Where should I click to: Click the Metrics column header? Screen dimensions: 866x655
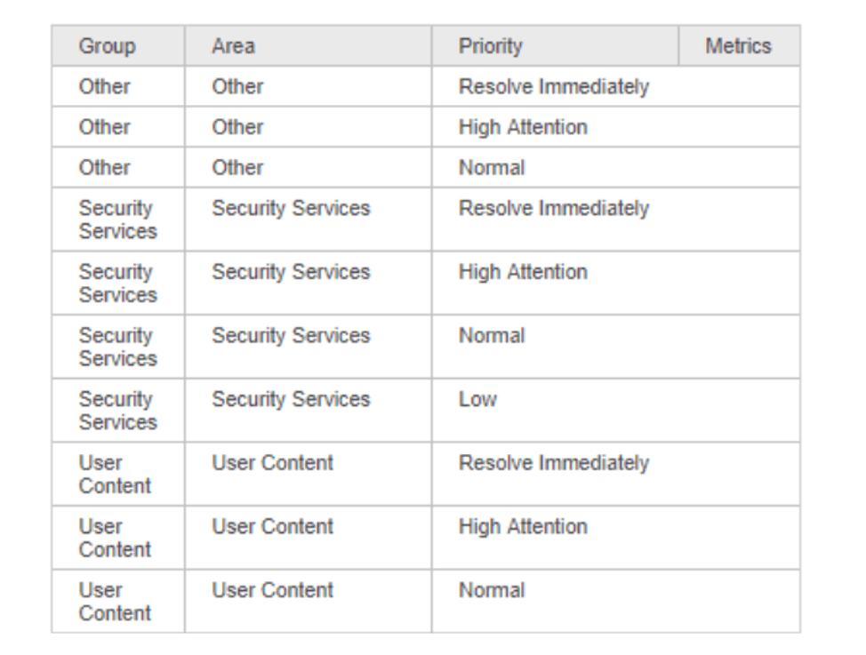tap(739, 46)
